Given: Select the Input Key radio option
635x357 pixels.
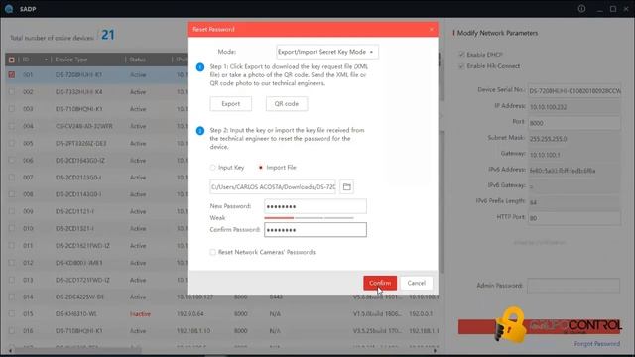Looking at the screenshot, I should (212, 168).
